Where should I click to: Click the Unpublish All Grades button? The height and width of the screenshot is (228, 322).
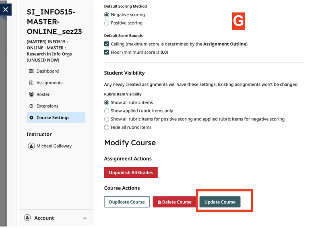click(131, 173)
